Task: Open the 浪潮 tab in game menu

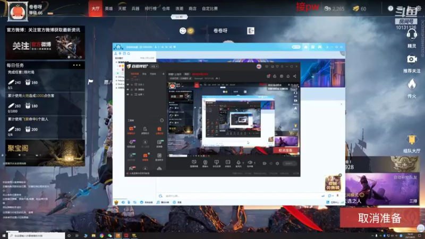Action: tap(179, 8)
